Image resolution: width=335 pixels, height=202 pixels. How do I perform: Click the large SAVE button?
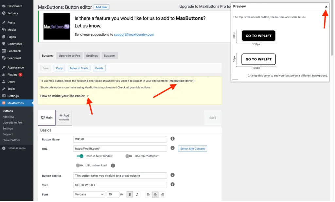pyautogui.click(x=213, y=117)
